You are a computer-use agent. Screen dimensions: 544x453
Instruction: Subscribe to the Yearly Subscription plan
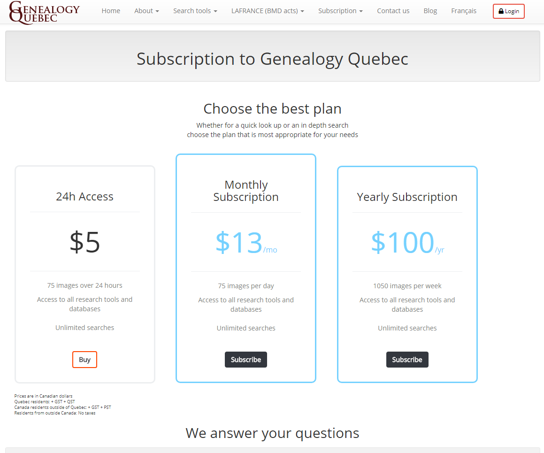(x=407, y=359)
